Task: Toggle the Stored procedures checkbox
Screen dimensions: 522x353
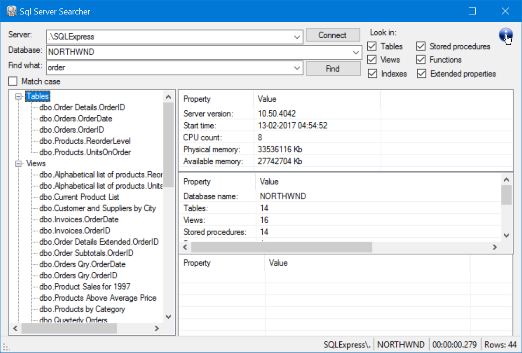Action: [421, 46]
